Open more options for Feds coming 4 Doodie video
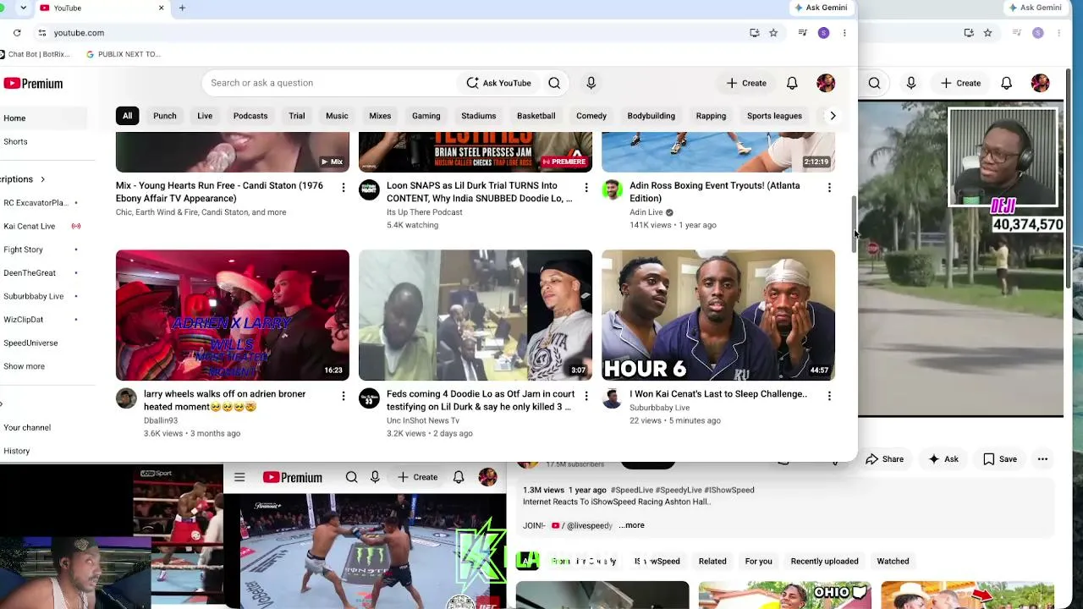This screenshot has height=609, width=1083. (x=585, y=395)
